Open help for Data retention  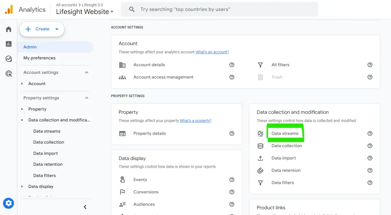[370, 171]
